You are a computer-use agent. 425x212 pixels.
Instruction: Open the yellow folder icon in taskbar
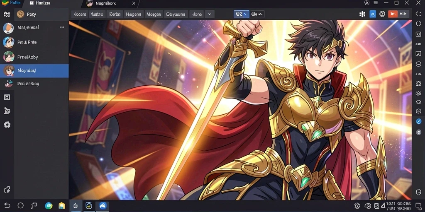(x=62, y=206)
